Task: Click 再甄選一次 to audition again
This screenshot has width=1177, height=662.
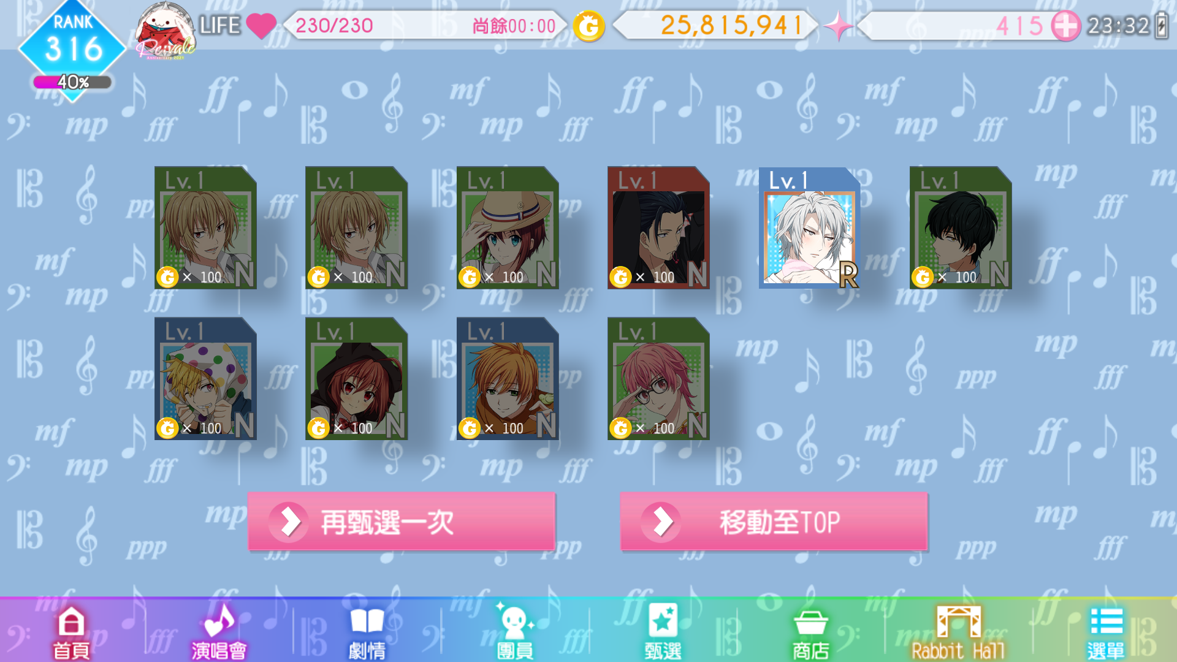Action: [402, 522]
